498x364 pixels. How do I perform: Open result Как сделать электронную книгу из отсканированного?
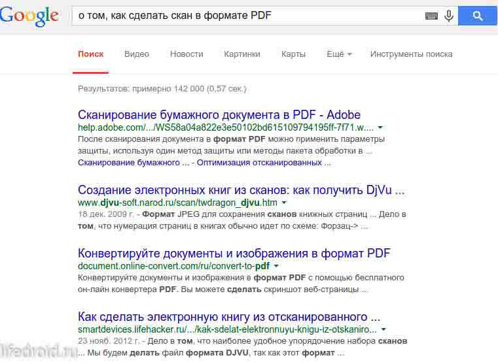[229, 317]
